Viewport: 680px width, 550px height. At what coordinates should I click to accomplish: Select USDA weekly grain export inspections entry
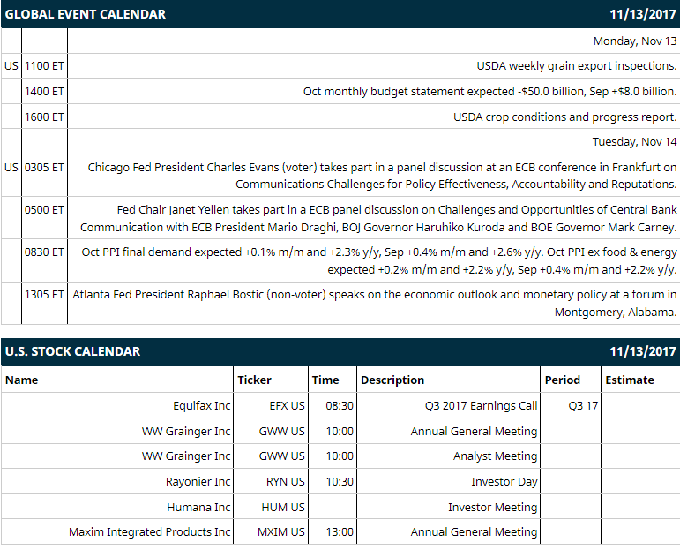click(x=576, y=66)
